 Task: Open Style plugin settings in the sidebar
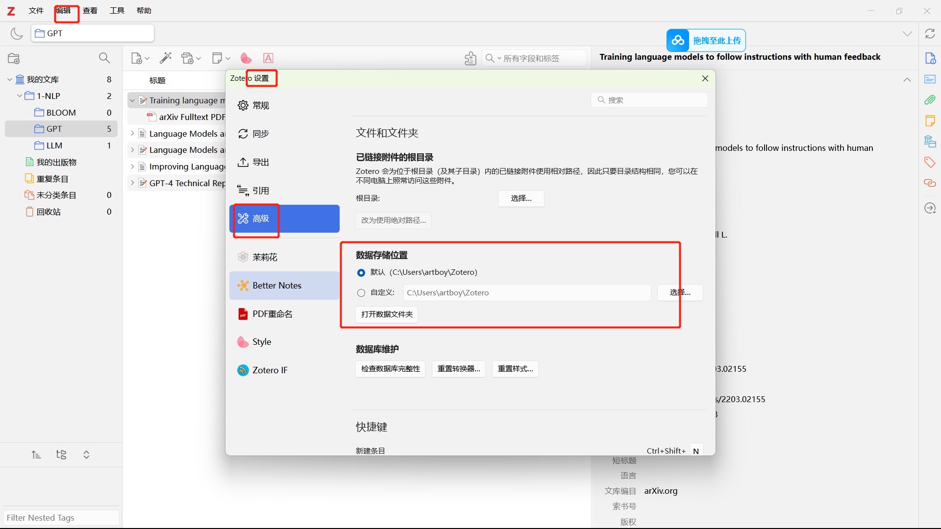click(x=284, y=342)
